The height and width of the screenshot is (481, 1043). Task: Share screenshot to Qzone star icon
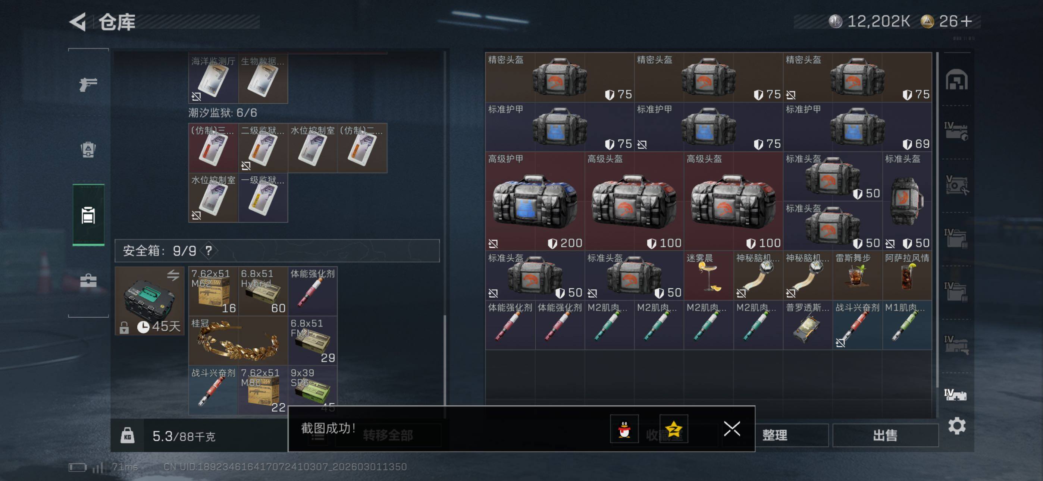[x=674, y=429]
